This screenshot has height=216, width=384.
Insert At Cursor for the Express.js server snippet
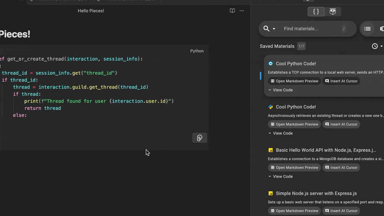[x=341, y=211]
